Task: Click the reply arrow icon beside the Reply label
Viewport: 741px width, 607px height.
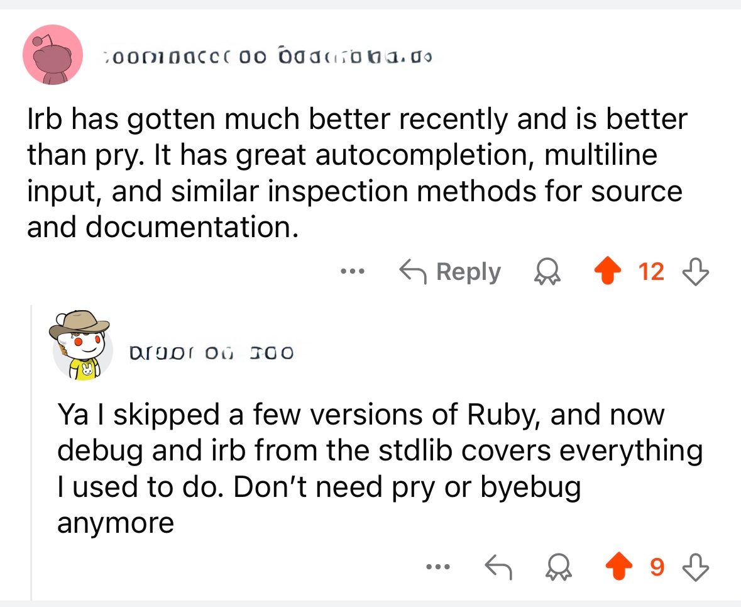Action: [x=412, y=272]
